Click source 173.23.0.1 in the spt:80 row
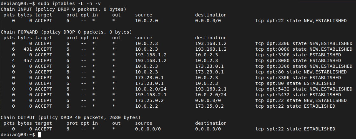Viewport: 356px width, 139px height. tap(149, 83)
